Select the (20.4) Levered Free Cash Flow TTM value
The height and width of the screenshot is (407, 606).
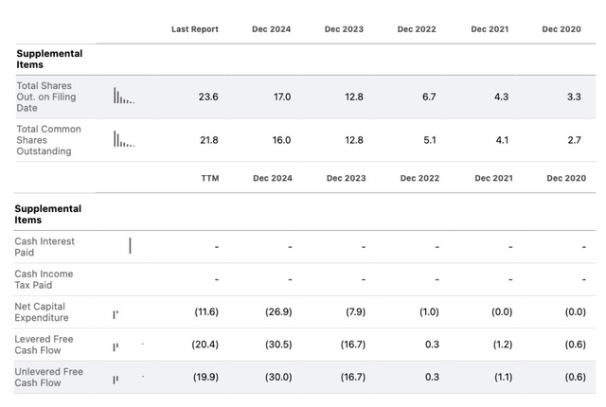[x=205, y=345]
